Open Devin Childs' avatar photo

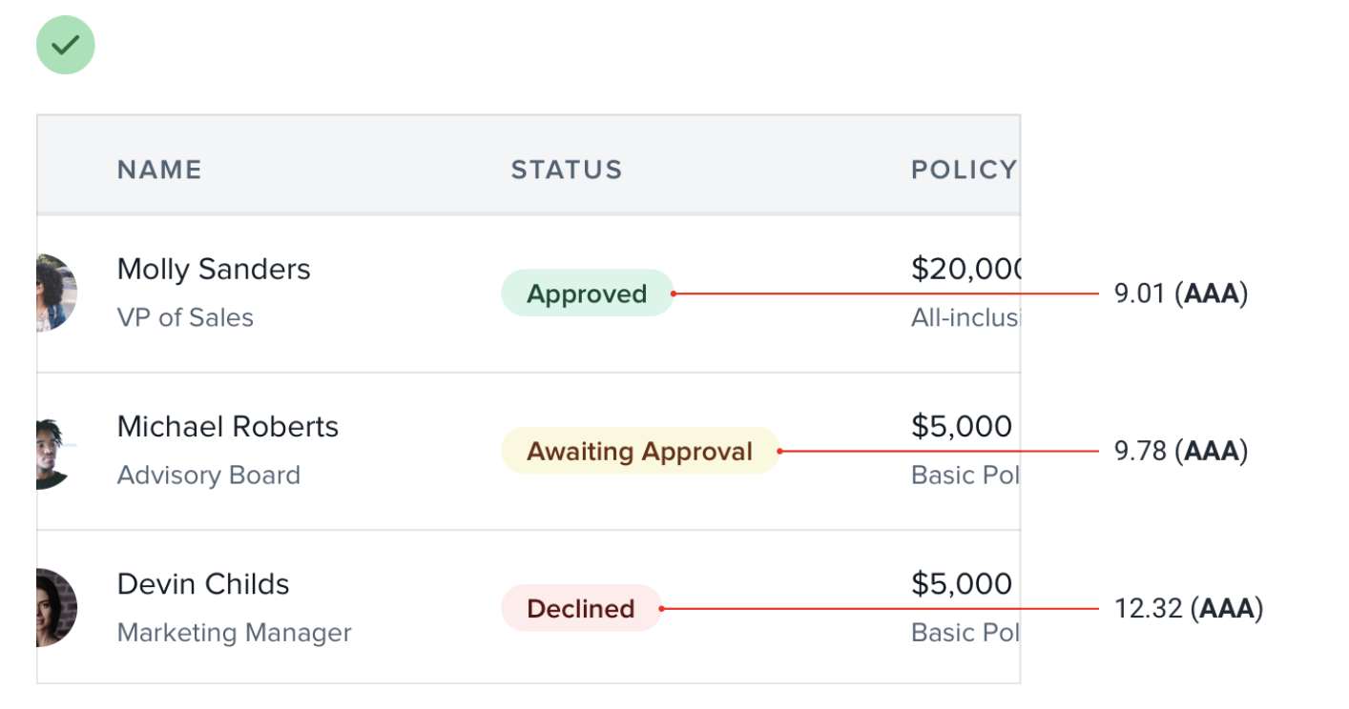click(x=56, y=608)
